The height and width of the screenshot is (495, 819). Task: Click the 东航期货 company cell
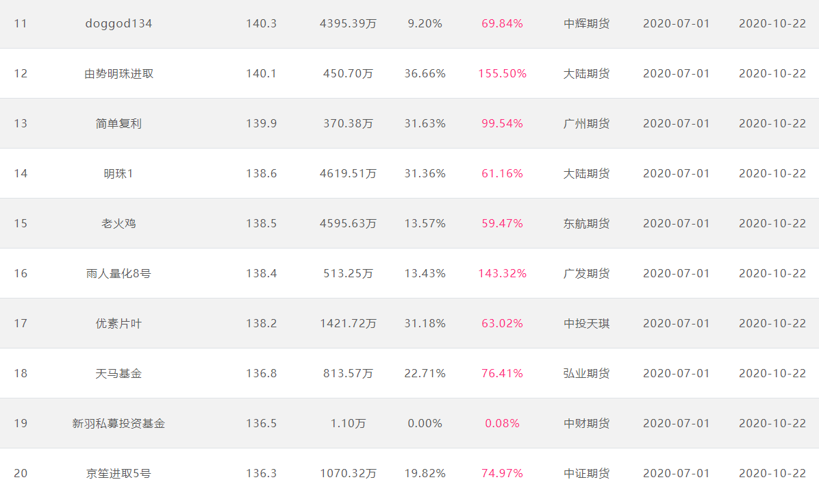(x=587, y=223)
